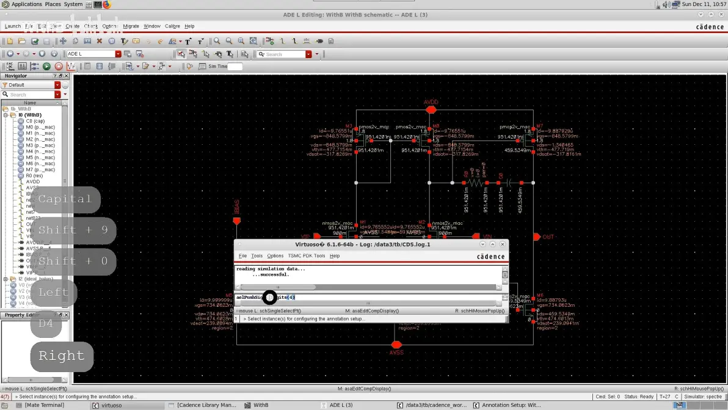Click the Create Instance icon
The image size is (728, 410).
click(x=270, y=42)
